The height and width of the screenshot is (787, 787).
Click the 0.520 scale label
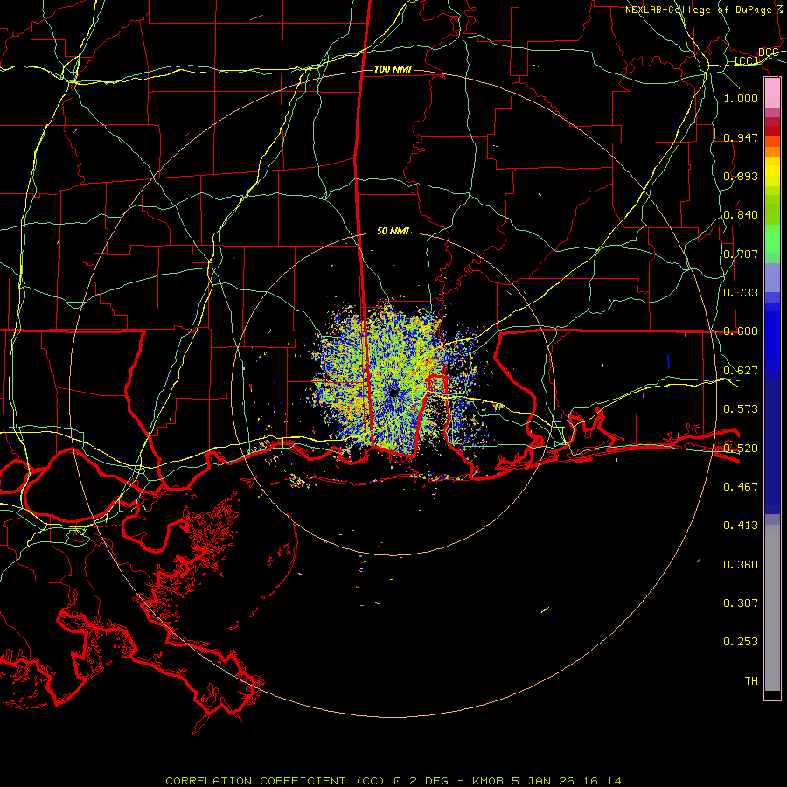741,448
